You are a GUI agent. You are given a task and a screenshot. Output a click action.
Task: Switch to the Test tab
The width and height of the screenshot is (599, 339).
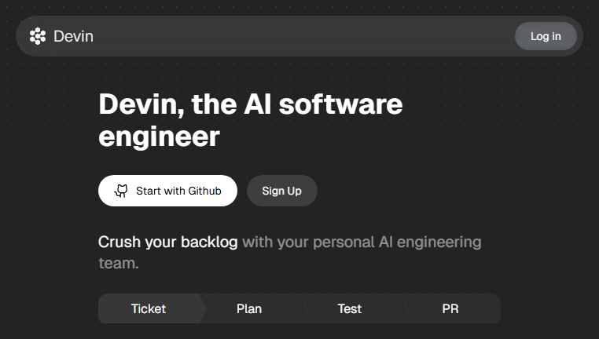tap(350, 308)
